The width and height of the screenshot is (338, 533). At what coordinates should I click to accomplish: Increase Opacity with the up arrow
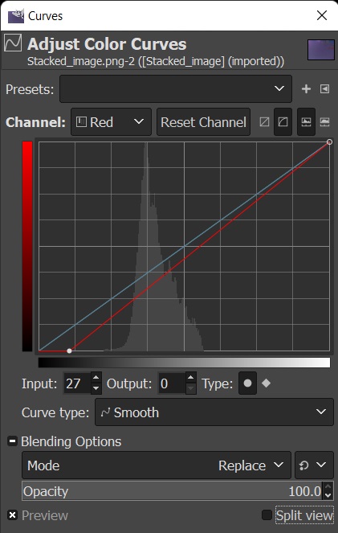[x=328, y=486]
